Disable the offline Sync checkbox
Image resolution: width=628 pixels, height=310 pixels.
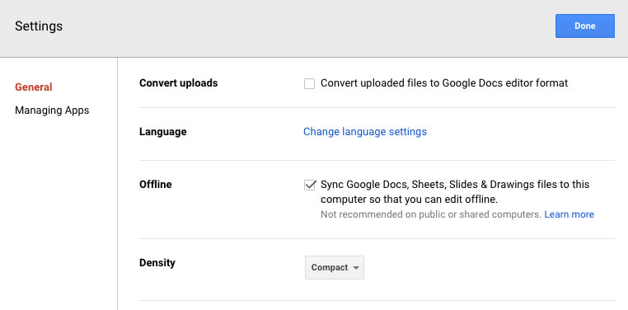point(309,185)
